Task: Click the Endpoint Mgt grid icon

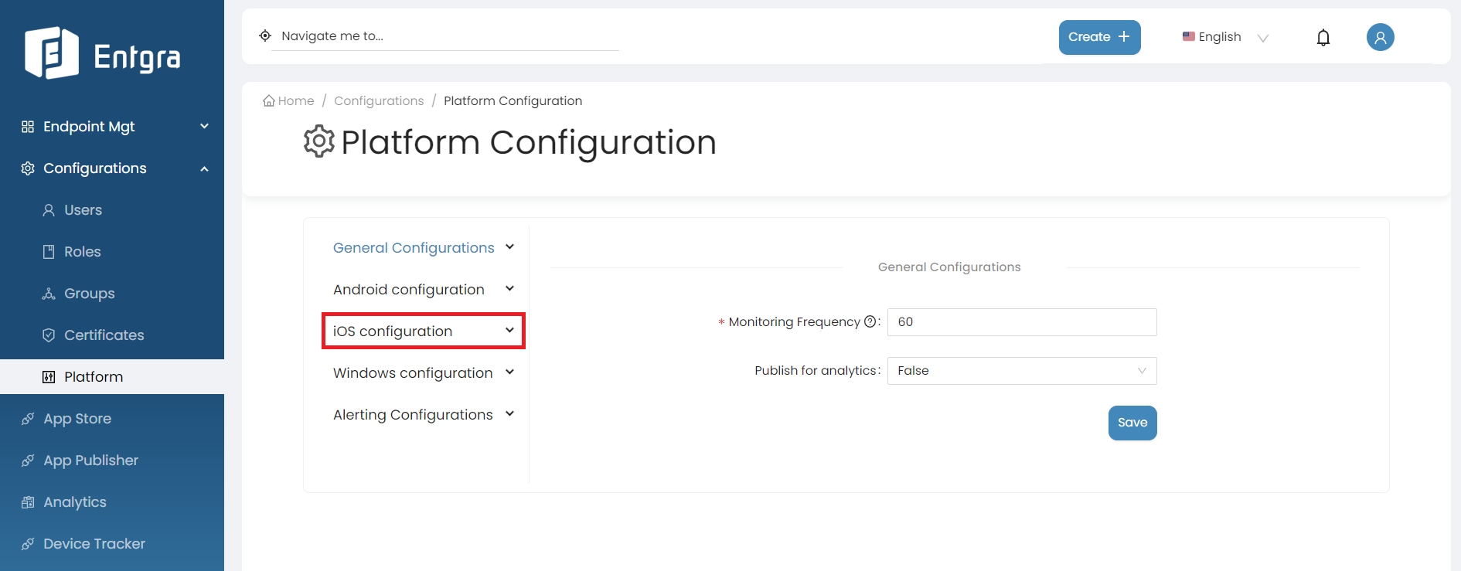Action: (28, 127)
